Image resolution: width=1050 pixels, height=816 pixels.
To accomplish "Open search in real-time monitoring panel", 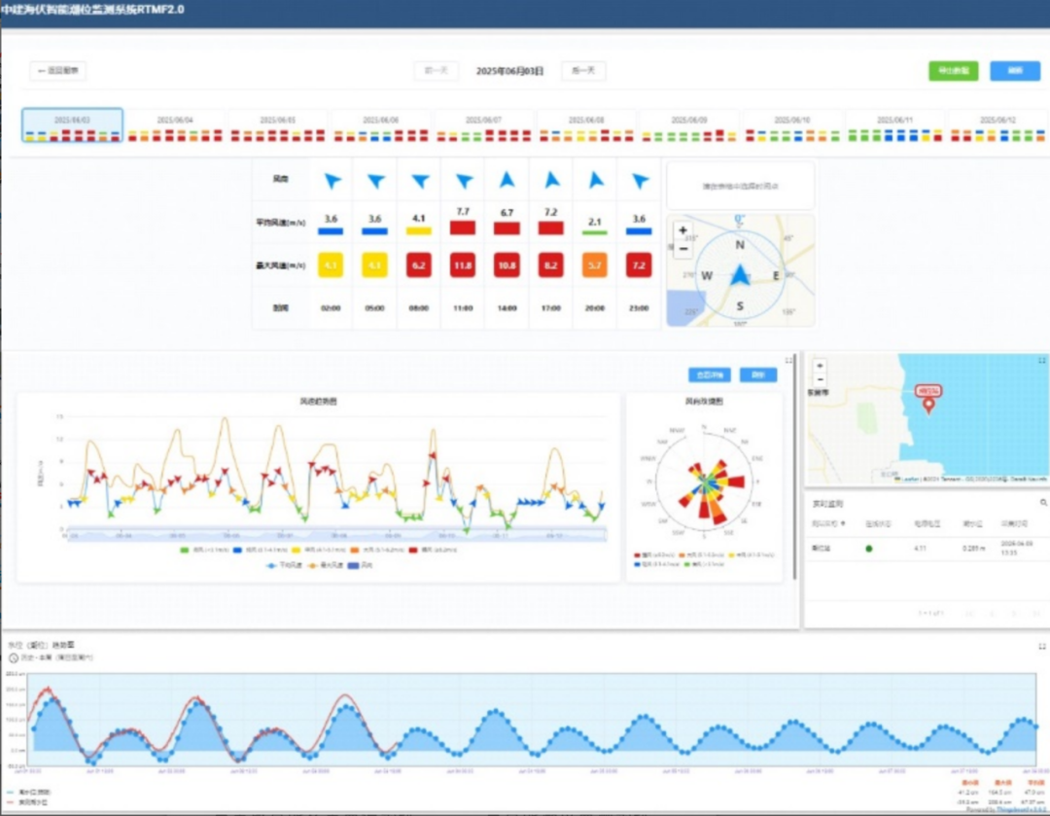I will [x=1043, y=503].
